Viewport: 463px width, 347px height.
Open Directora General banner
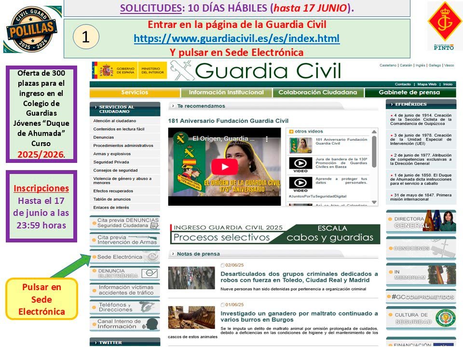pyautogui.click(x=421, y=222)
